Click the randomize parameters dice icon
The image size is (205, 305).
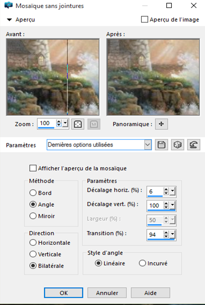(178, 145)
